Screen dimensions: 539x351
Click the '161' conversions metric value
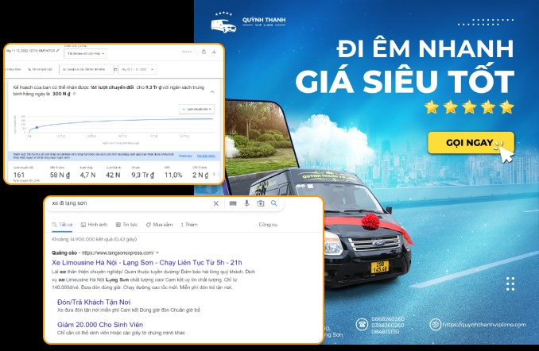19,175
